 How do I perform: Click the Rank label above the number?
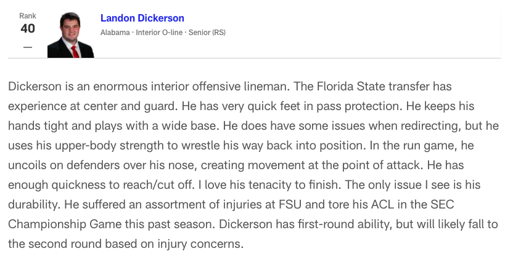tap(28, 16)
